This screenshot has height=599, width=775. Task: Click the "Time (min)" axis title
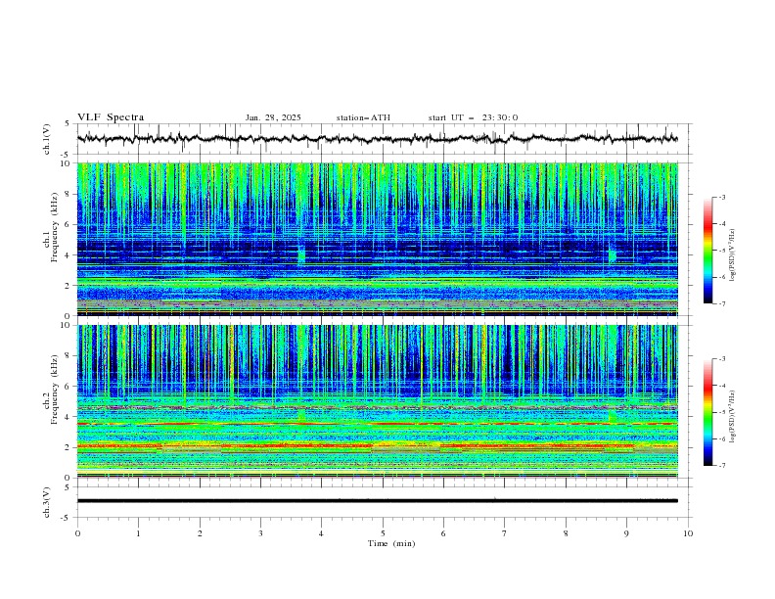pos(391,543)
